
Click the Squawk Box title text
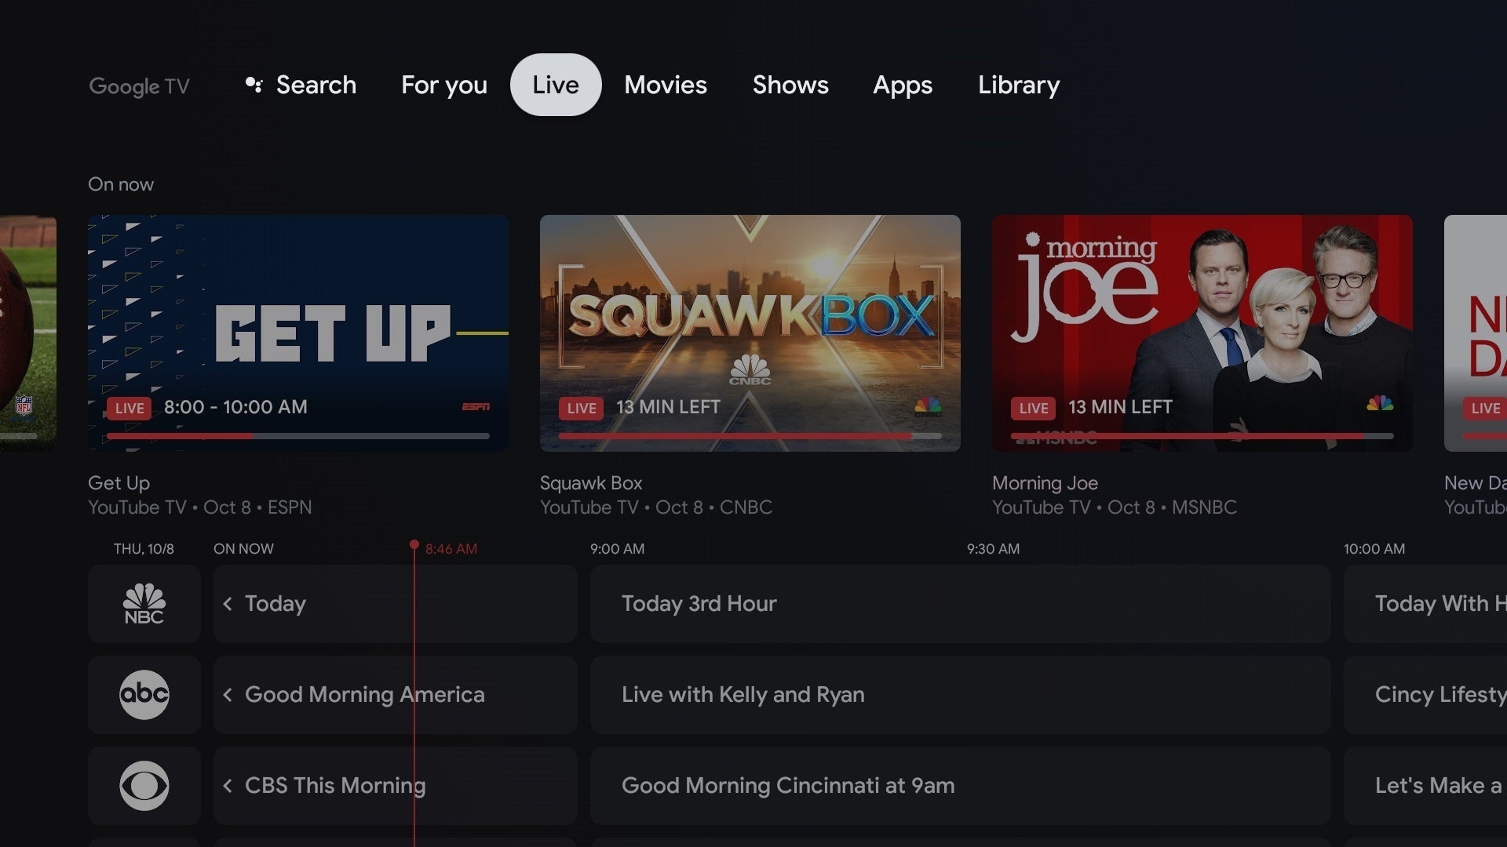[591, 483]
